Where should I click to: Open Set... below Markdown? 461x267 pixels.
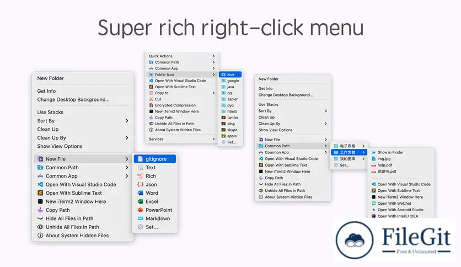tap(155, 227)
